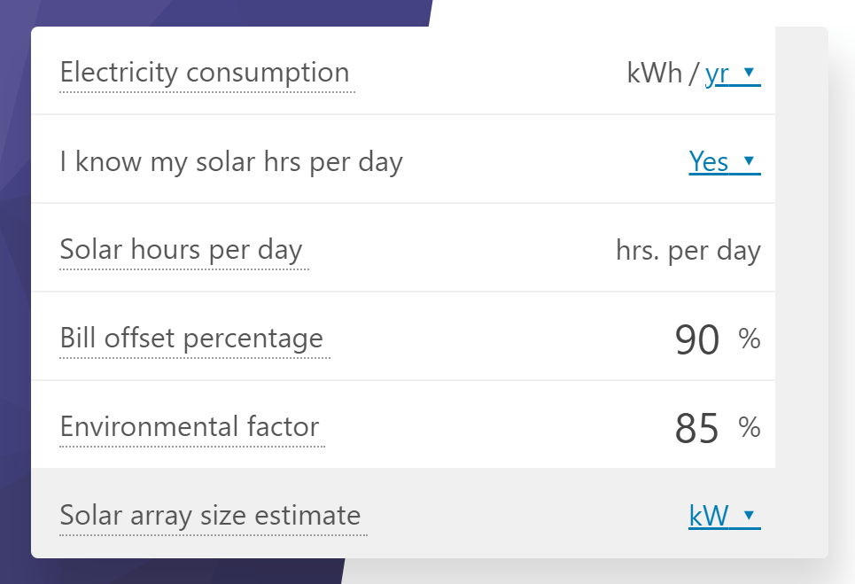
Task: Click the hrs. per day unit text
Action: [688, 250]
